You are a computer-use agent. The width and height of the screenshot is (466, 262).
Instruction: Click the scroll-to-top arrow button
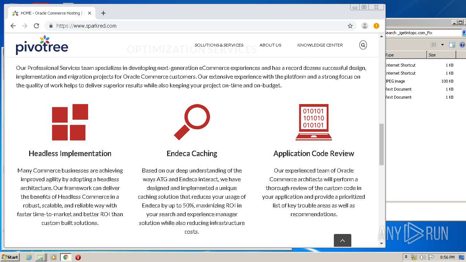coord(343,241)
